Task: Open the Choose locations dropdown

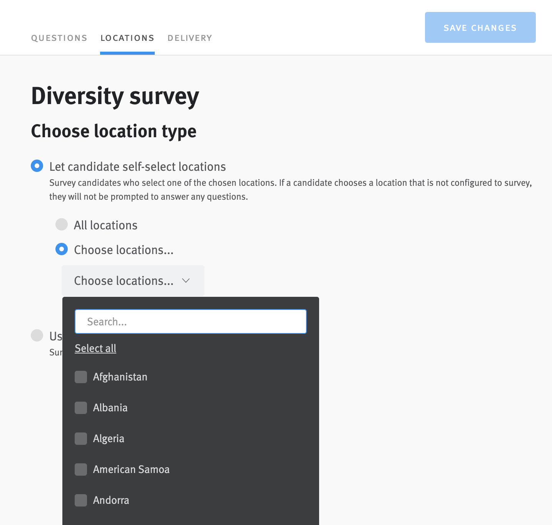Action: tap(132, 281)
